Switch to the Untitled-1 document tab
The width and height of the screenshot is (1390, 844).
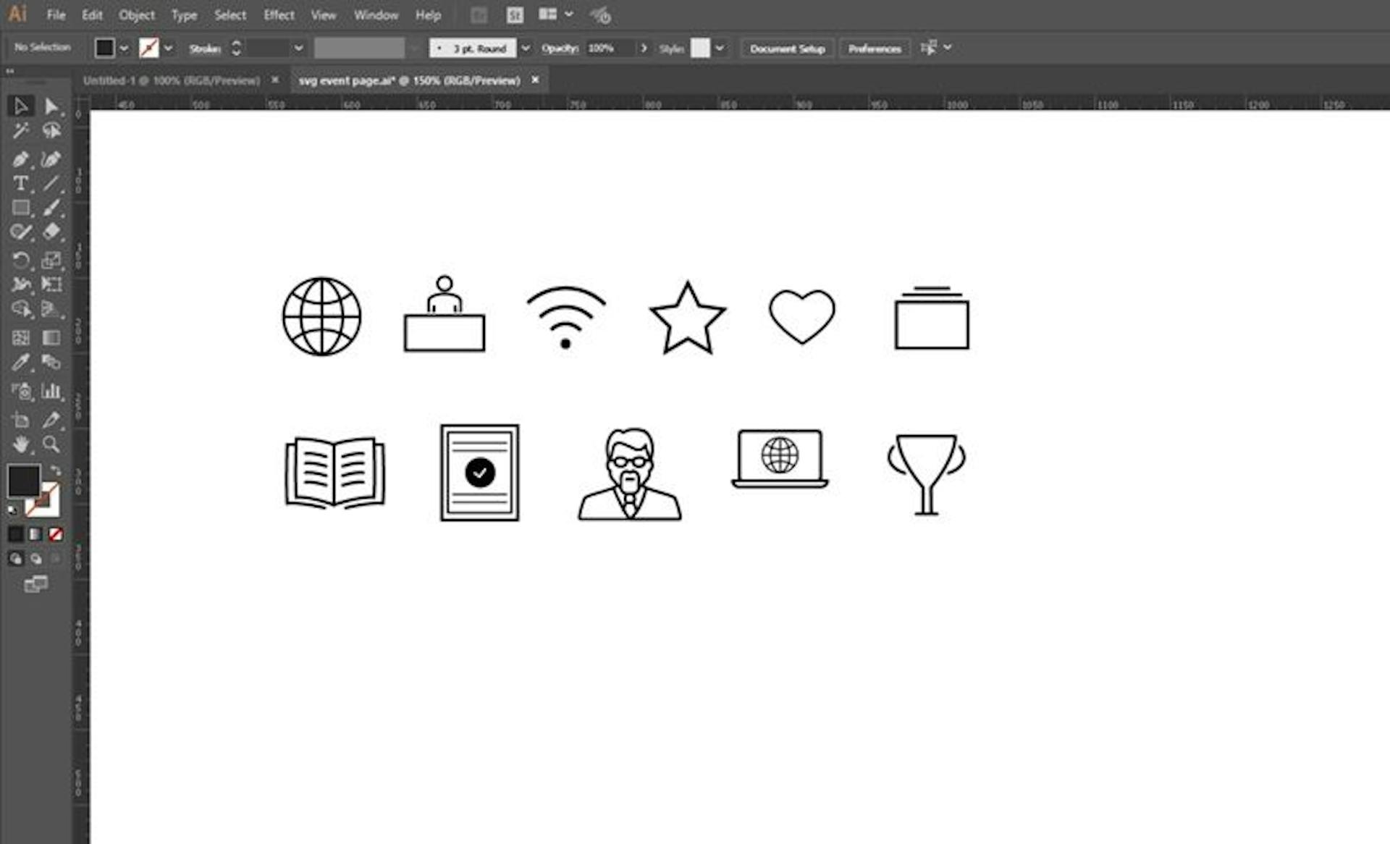coord(174,80)
